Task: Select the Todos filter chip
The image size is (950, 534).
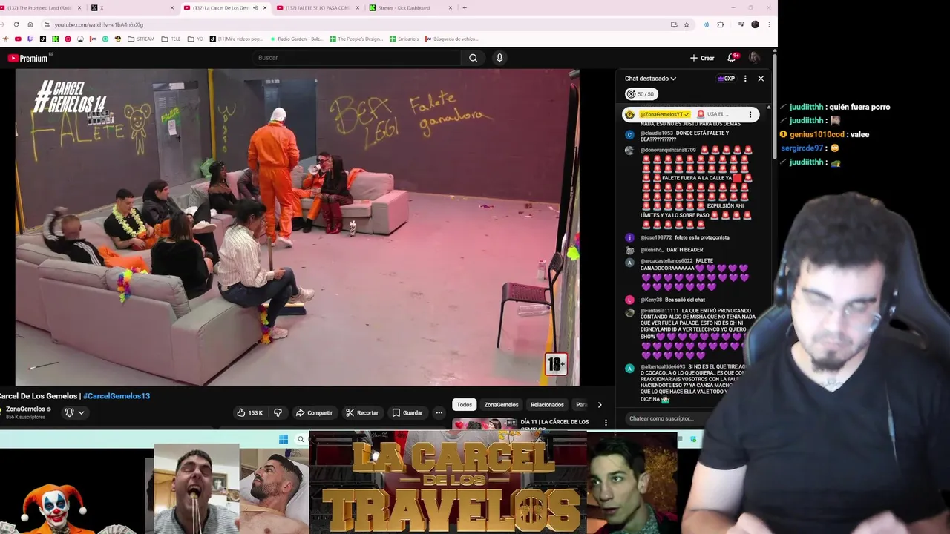Action: pyautogui.click(x=465, y=404)
